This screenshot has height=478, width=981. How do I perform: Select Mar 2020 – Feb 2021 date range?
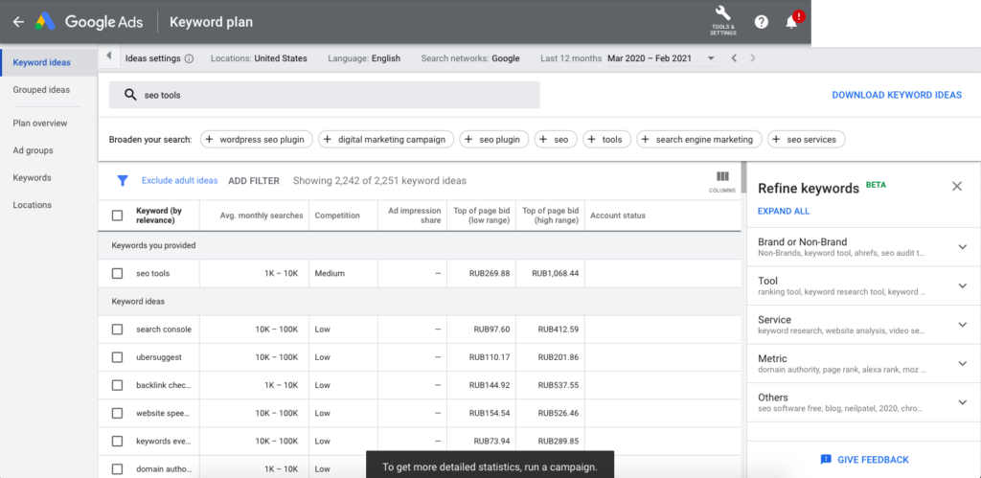[650, 58]
